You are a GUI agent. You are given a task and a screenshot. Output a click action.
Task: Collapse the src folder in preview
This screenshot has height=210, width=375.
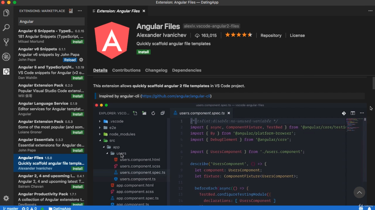pyautogui.click(x=100, y=140)
